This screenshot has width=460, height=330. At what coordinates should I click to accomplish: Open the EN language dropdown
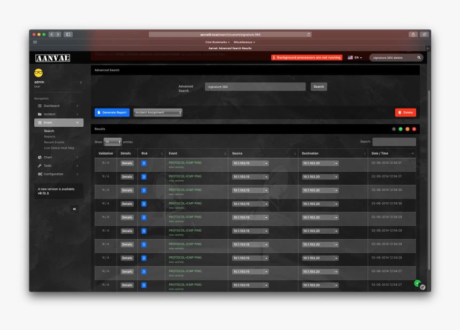point(355,57)
